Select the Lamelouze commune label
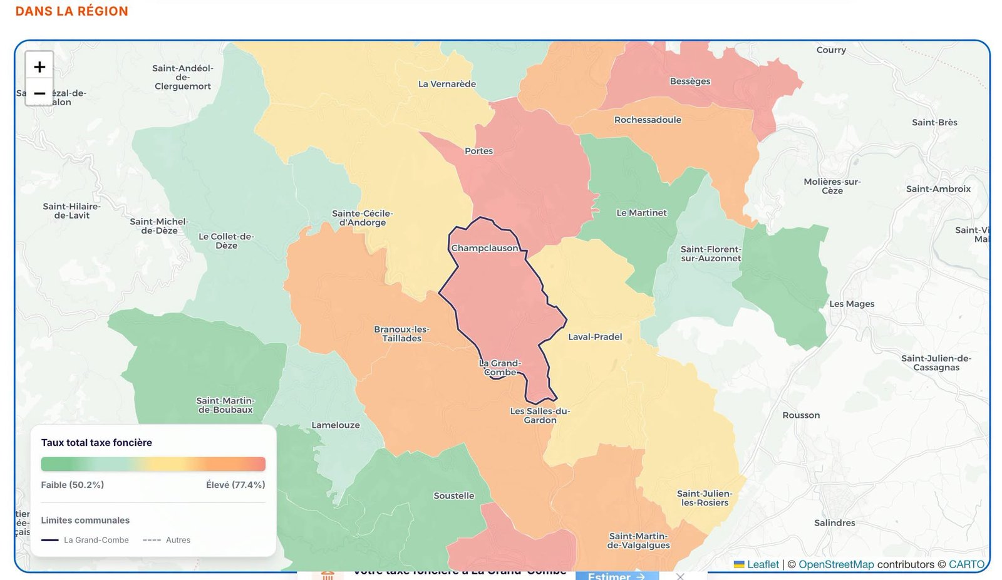The image size is (1002, 580). [x=336, y=425]
